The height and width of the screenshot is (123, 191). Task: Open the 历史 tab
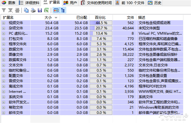pyautogui.click(x=154, y=3)
